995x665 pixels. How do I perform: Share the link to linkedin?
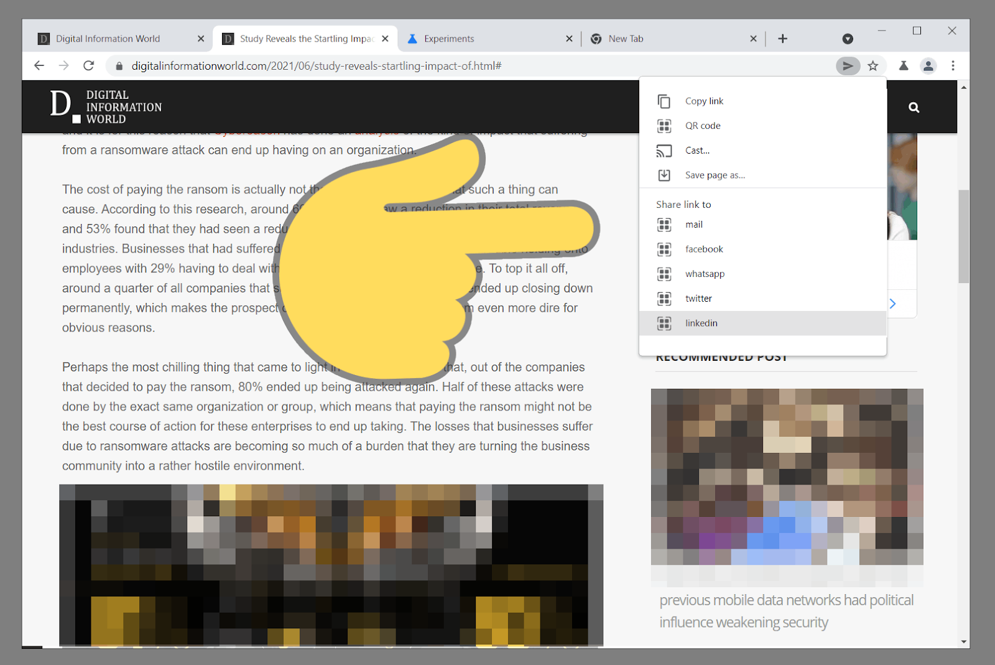(x=701, y=323)
